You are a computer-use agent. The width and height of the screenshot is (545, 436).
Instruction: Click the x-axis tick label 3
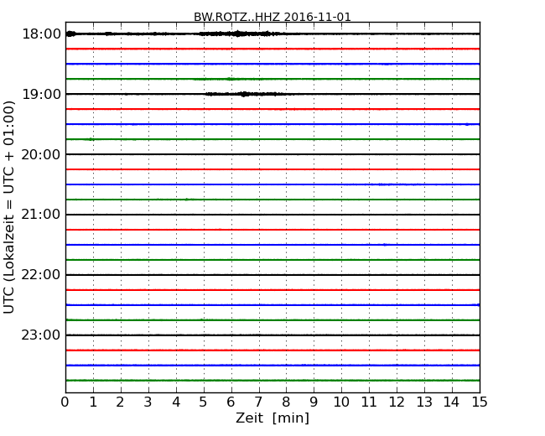pos(148,402)
